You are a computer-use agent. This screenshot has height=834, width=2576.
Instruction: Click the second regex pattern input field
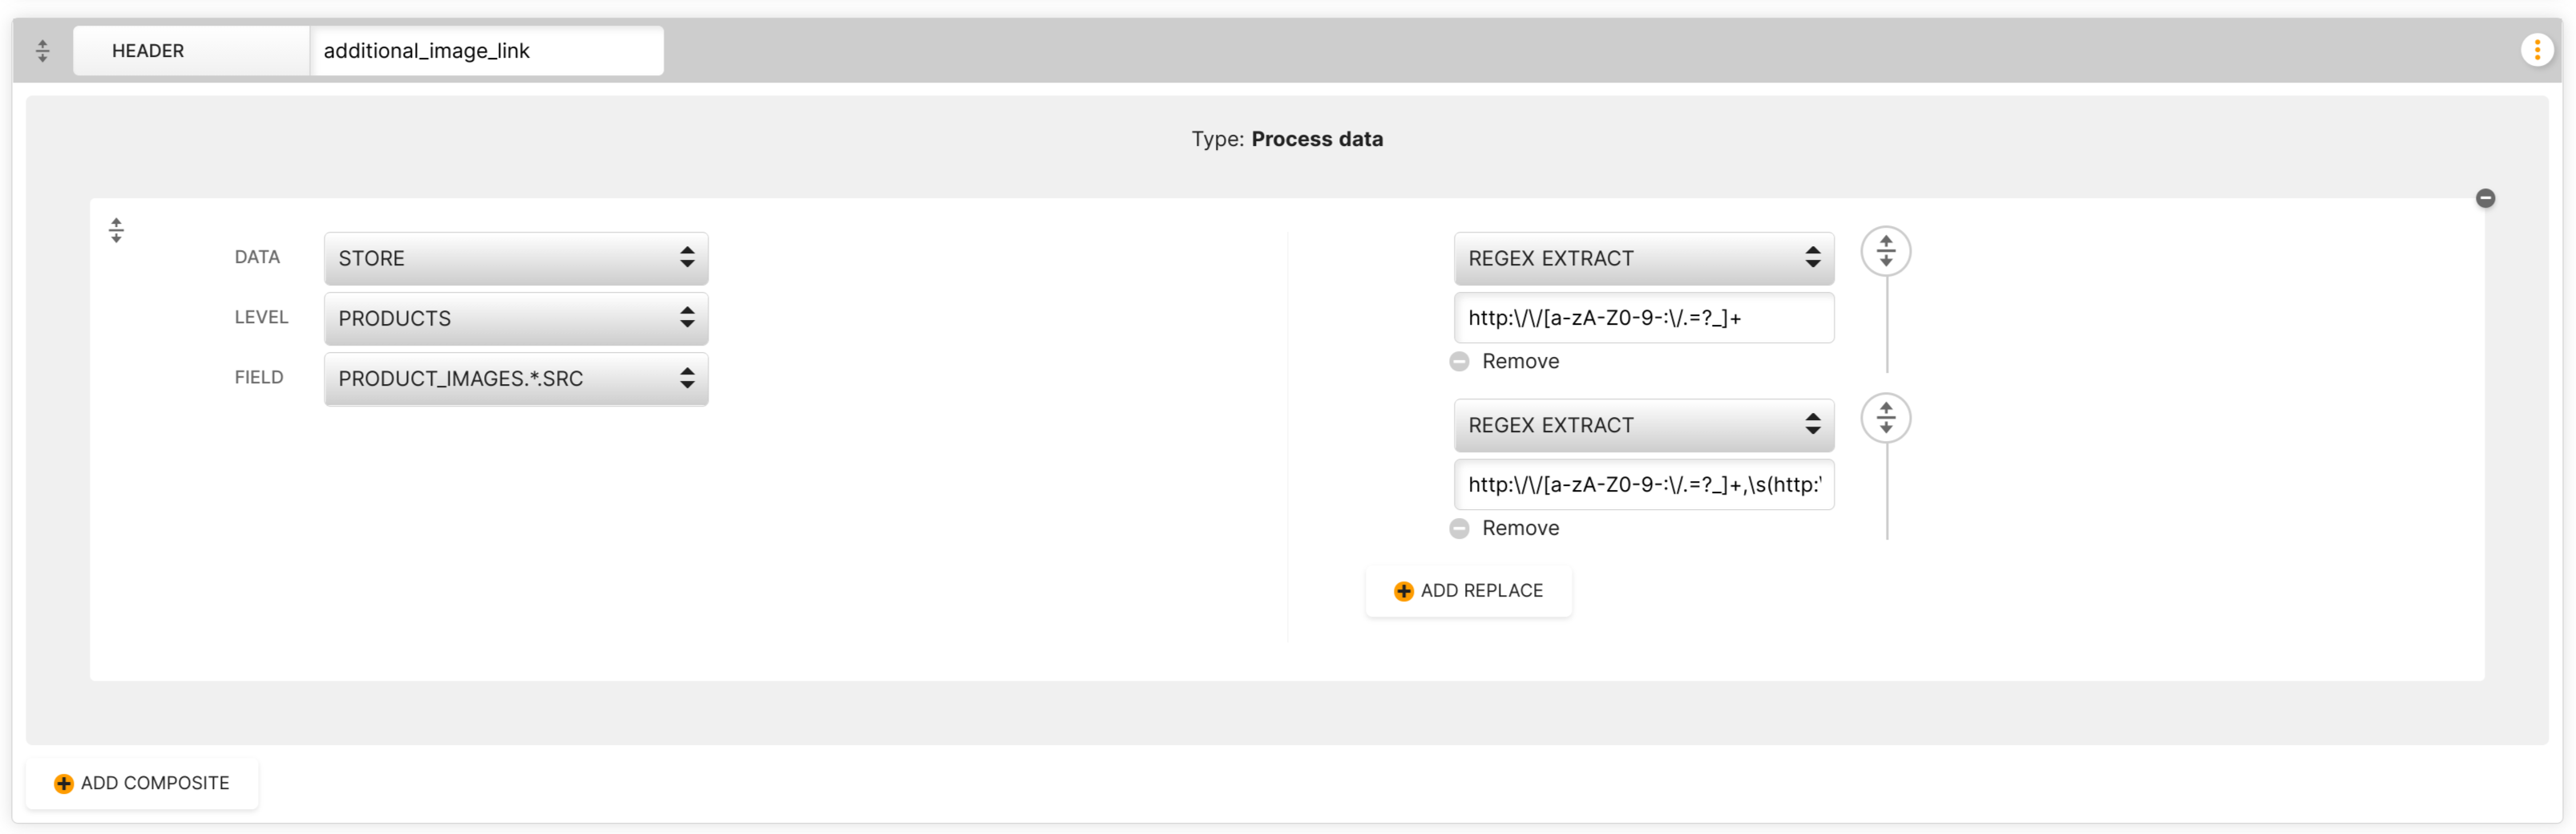(x=1643, y=485)
